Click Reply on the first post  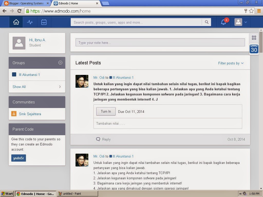[106, 139]
